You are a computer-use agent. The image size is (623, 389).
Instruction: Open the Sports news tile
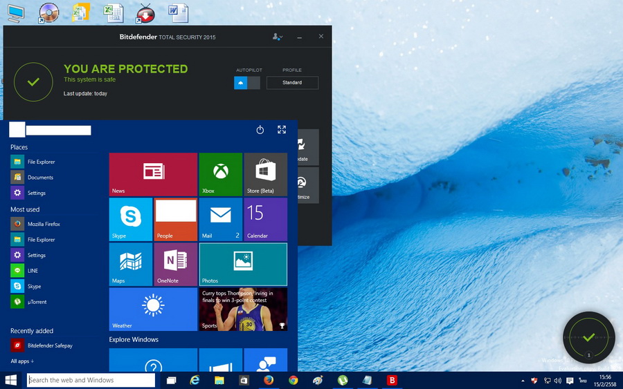coord(243,310)
